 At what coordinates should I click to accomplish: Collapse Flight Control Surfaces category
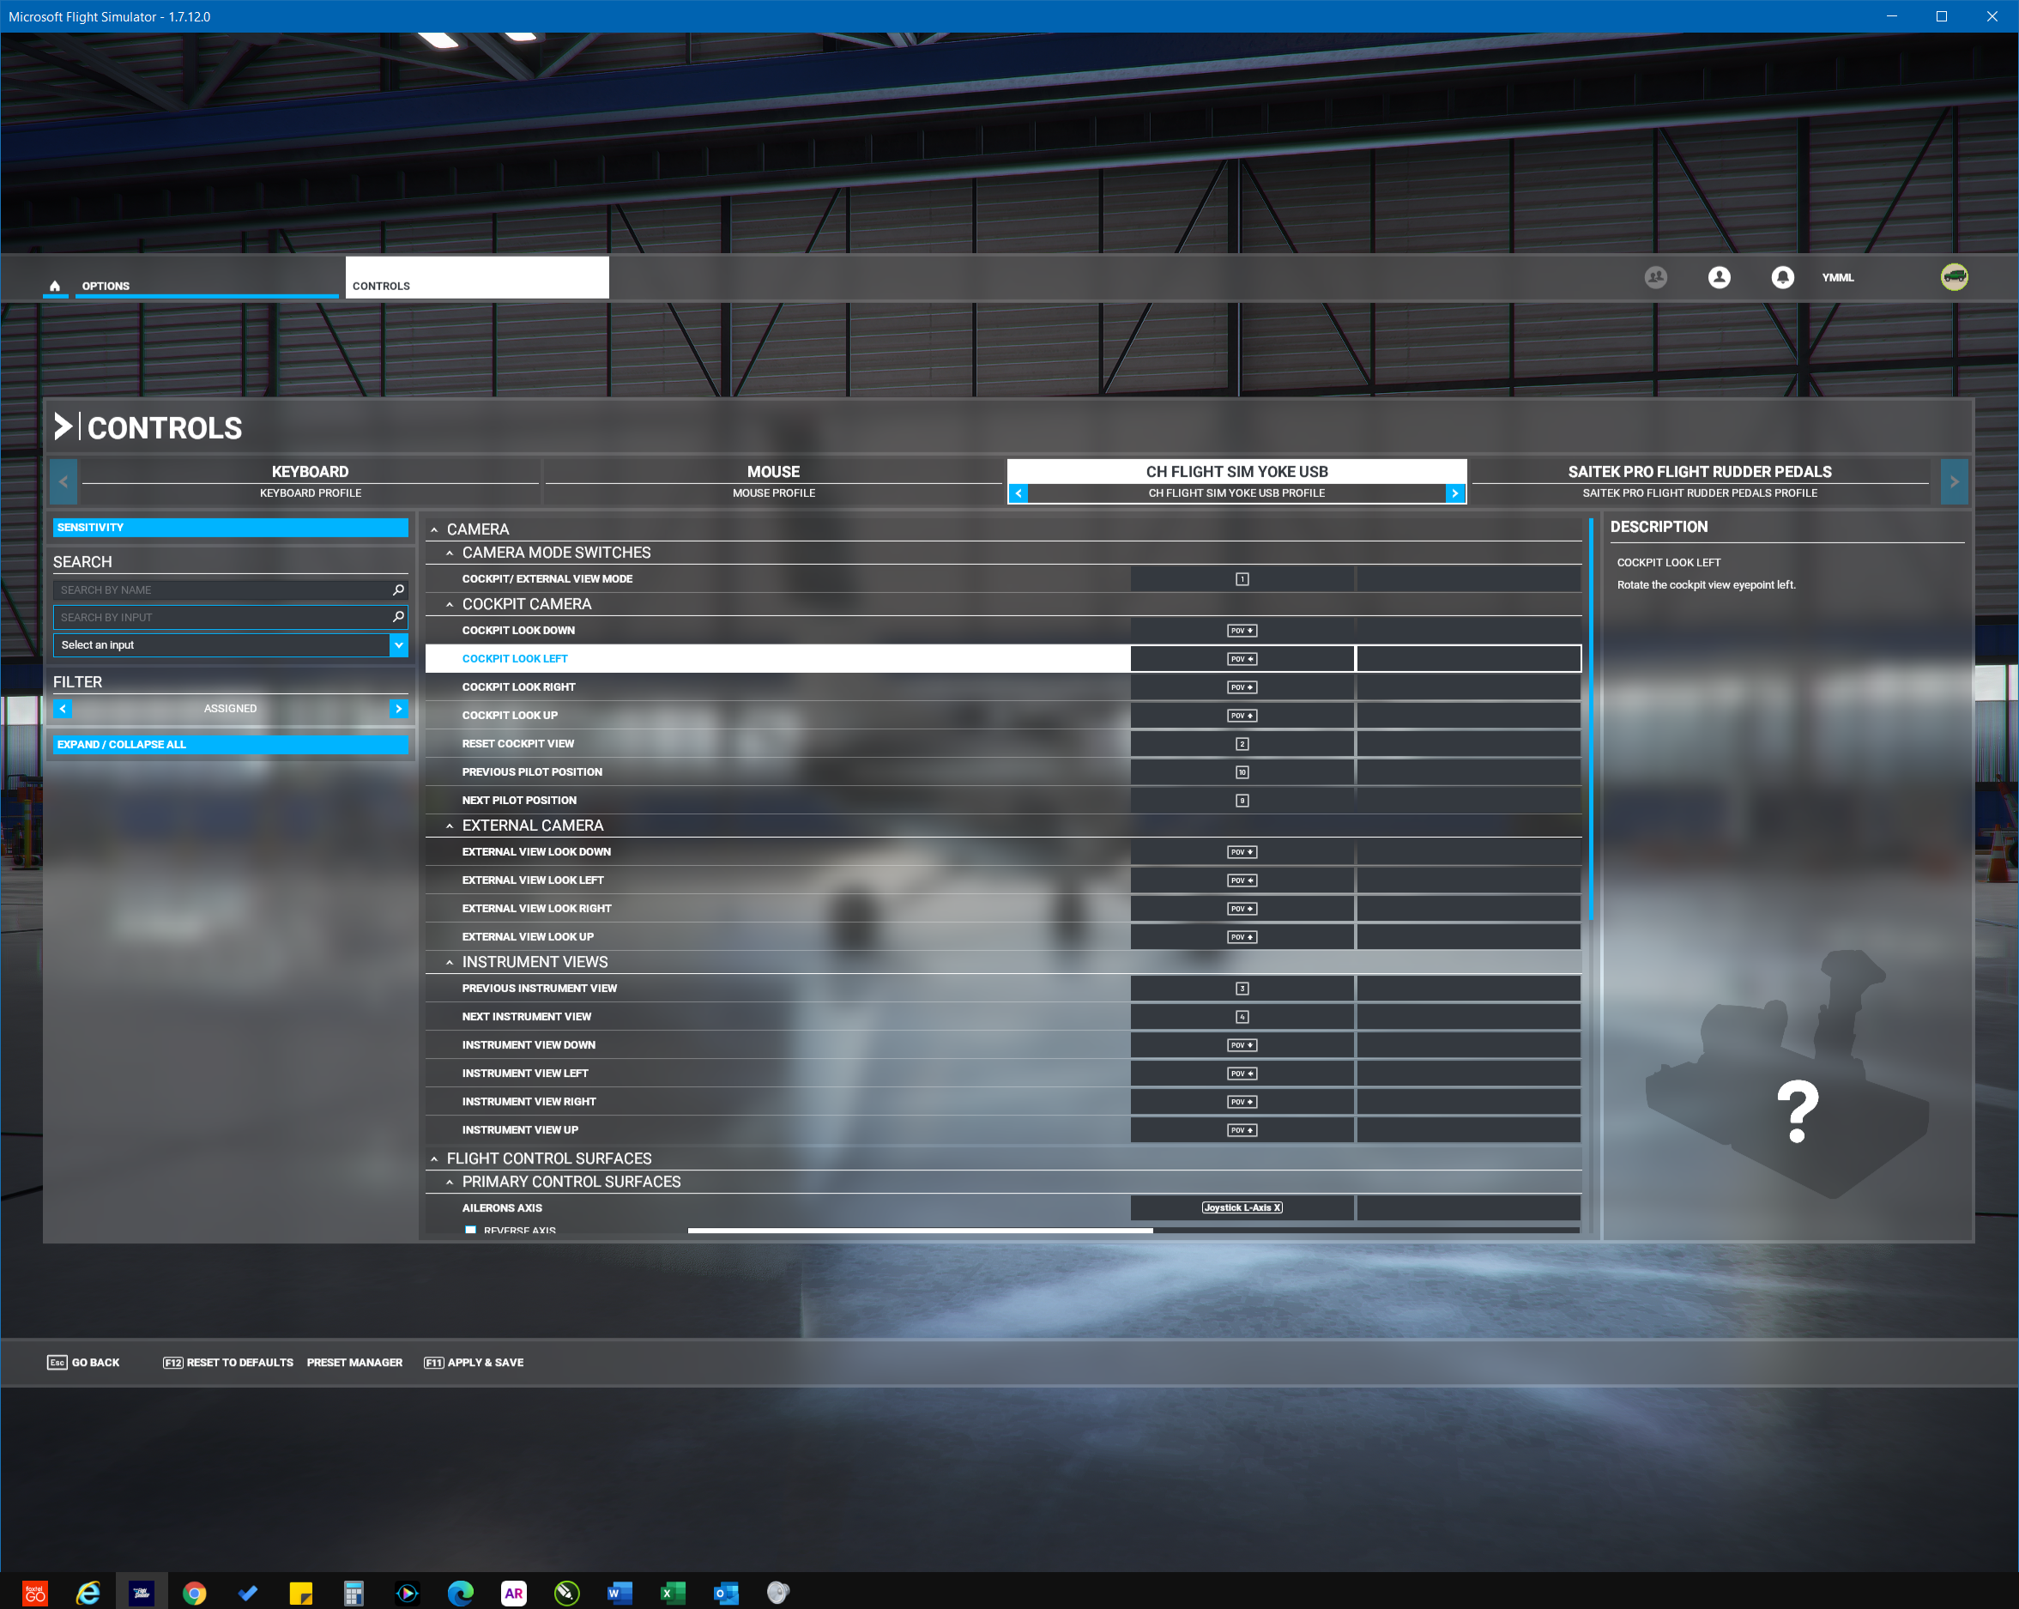click(433, 1159)
